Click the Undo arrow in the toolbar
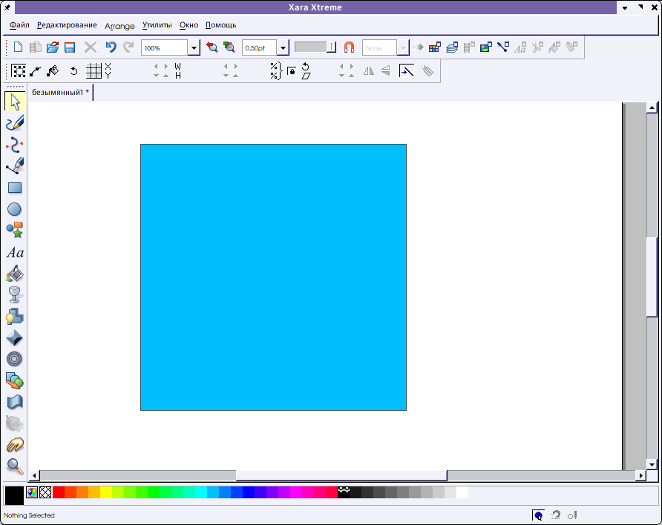The image size is (662, 525). [111, 47]
